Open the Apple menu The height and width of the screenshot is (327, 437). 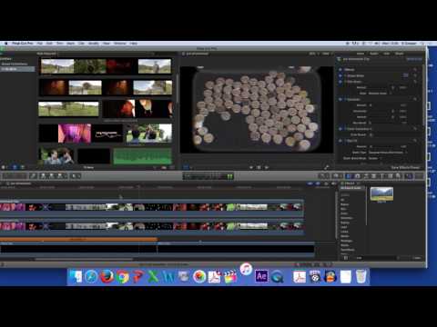tap(5, 44)
